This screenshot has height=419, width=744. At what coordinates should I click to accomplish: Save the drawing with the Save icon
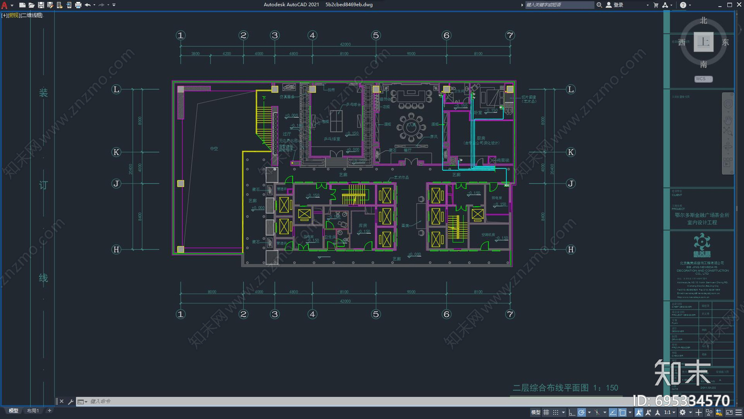point(41,5)
